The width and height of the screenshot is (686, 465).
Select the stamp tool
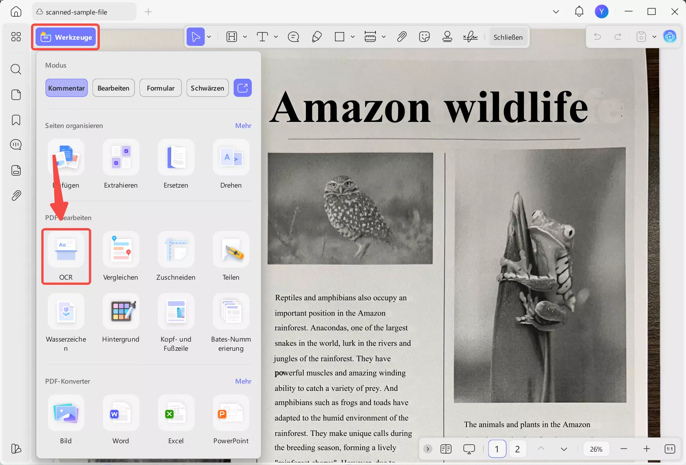point(447,37)
